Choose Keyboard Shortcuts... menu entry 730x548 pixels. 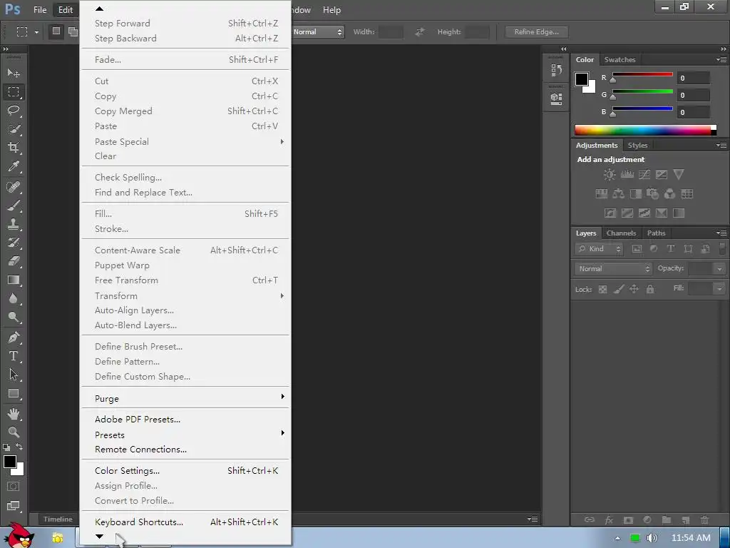click(x=185, y=522)
